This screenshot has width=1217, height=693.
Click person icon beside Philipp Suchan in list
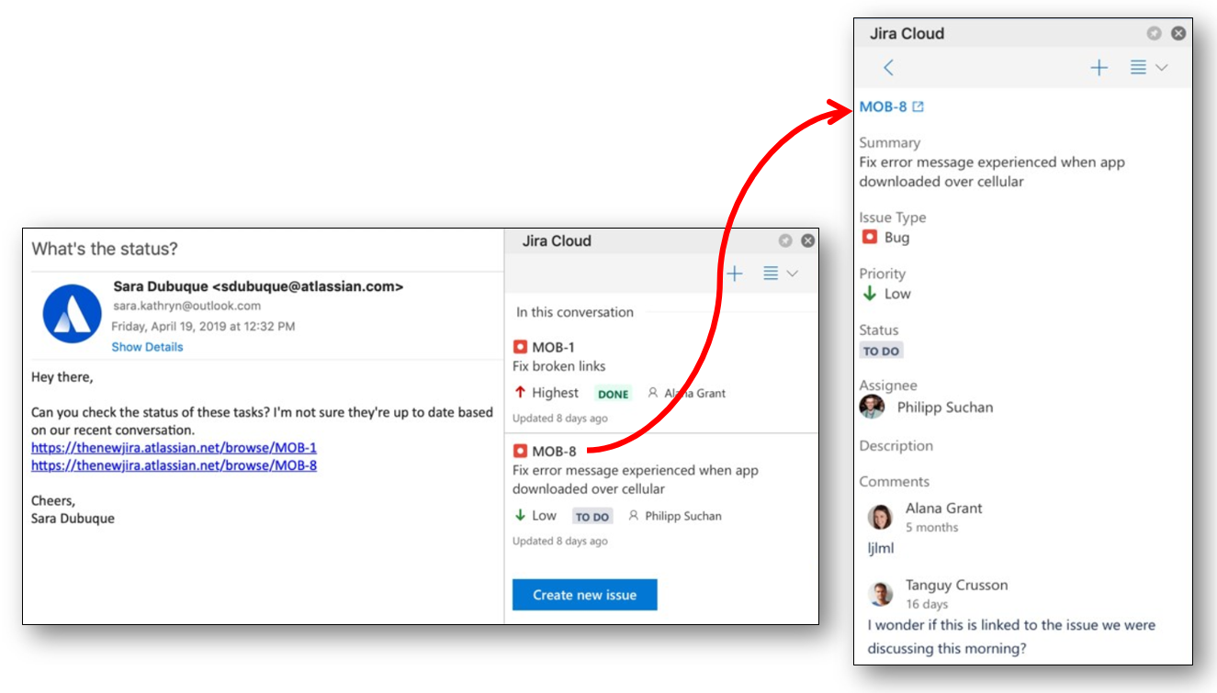633,516
